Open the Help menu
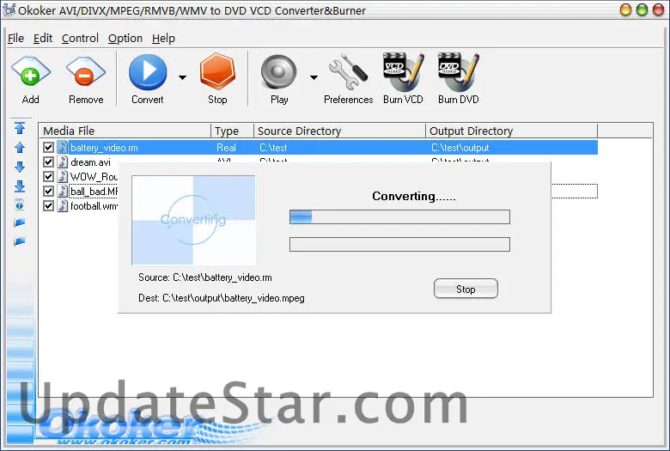The image size is (670, 451). pos(163,39)
